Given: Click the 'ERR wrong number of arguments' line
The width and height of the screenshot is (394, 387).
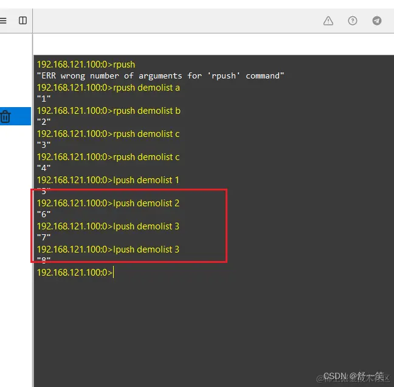Looking at the screenshot, I should coord(161,75).
